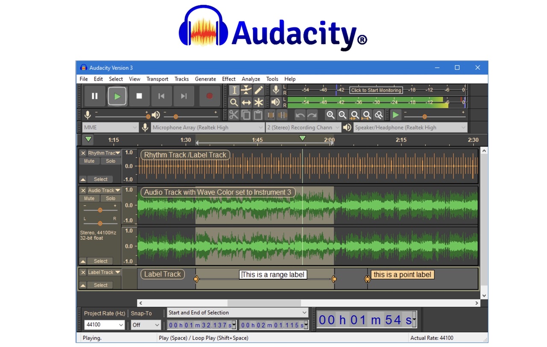
Task: Open the Start and End of Selection dropdown
Action: 237,313
